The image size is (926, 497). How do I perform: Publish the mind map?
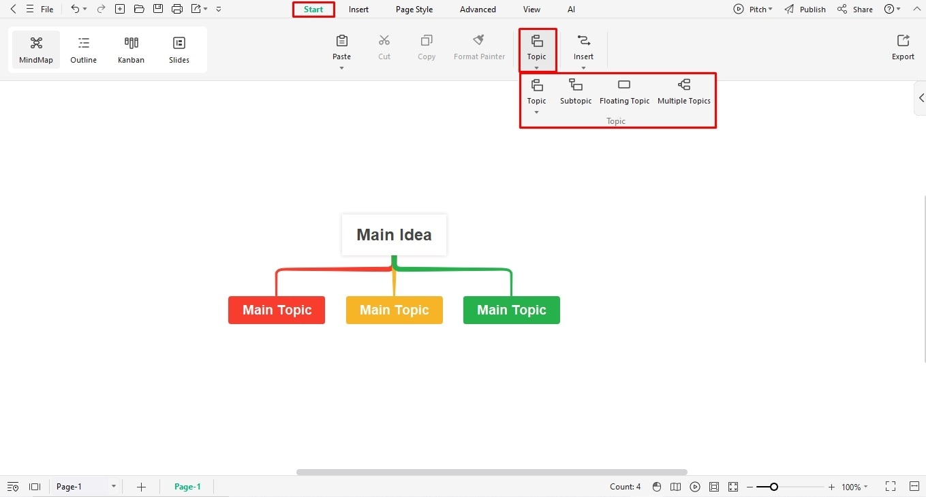pos(805,10)
